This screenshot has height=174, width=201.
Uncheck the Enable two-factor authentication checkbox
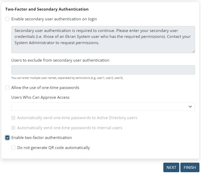pyautogui.click(x=7, y=138)
